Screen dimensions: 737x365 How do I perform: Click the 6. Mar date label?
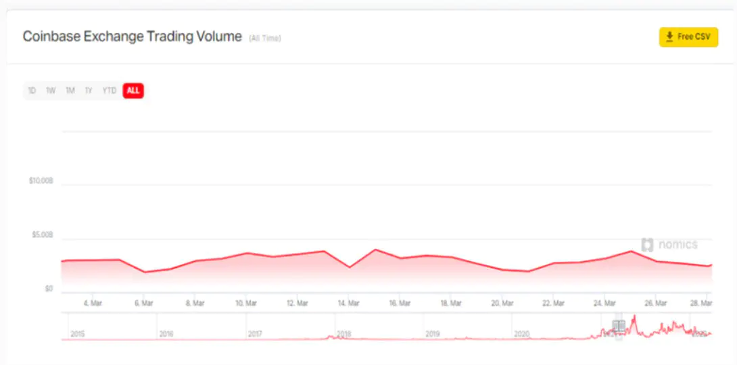click(x=144, y=304)
